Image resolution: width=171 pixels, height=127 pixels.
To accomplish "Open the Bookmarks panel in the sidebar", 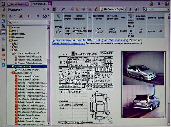I will [x=3, y=10].
